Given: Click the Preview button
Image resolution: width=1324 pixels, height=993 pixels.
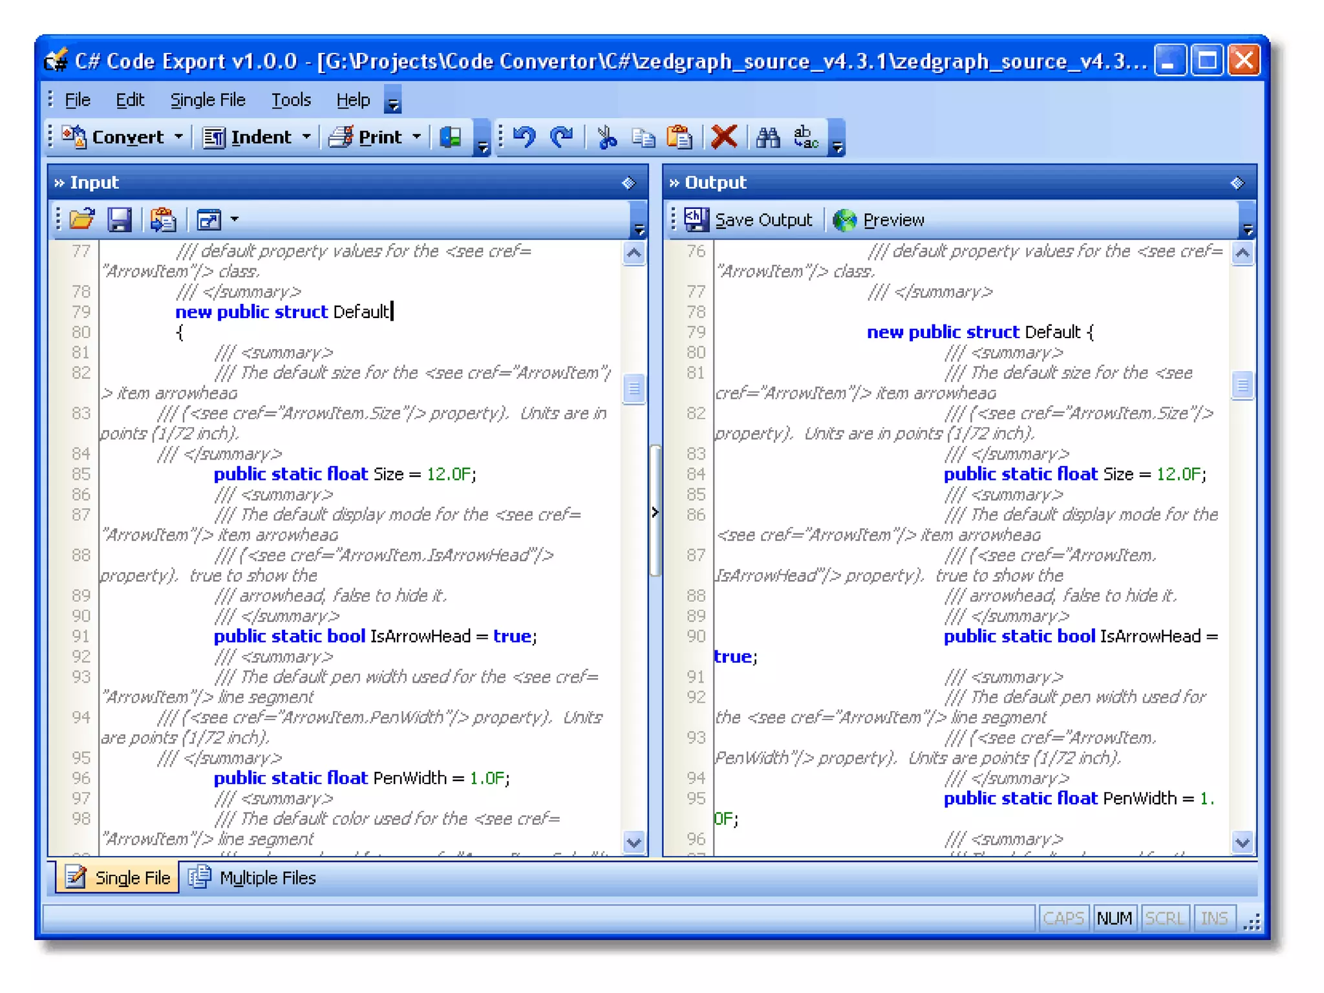Looking at the screenshot, I should coord(879,220).
